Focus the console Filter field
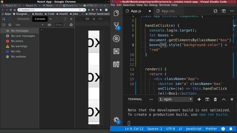237x133 pixels. pos(60,25)
